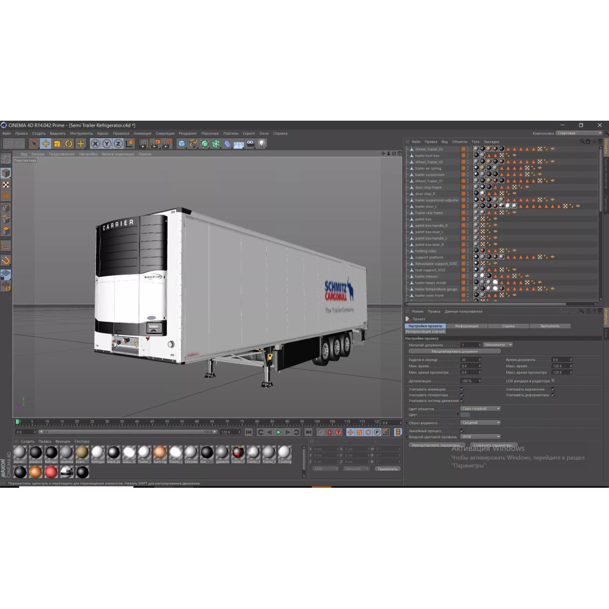Activate the Rotate tool in the toolbar
Screen dimensions: 609x609
tap(69, 144)
